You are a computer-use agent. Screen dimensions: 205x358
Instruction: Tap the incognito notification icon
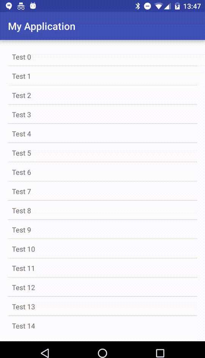coord(21,6)
